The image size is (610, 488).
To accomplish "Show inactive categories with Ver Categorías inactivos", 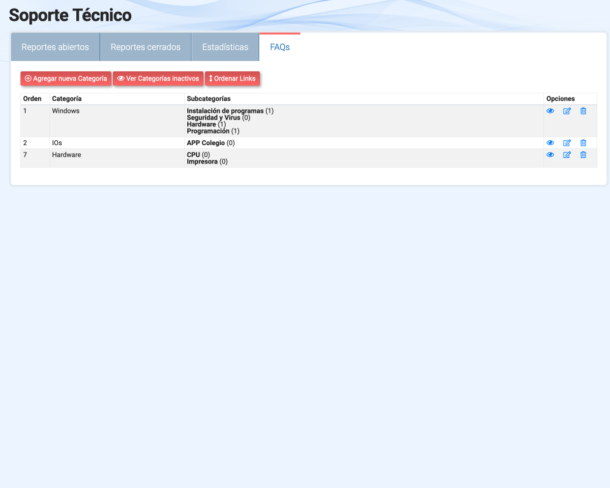I will pos(158,79).
